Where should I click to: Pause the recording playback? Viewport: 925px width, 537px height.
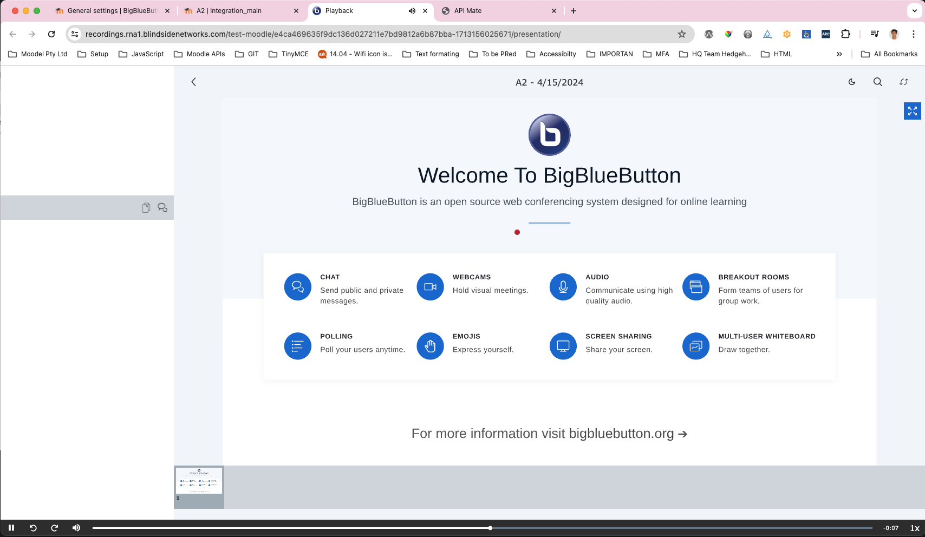(11, 528)
